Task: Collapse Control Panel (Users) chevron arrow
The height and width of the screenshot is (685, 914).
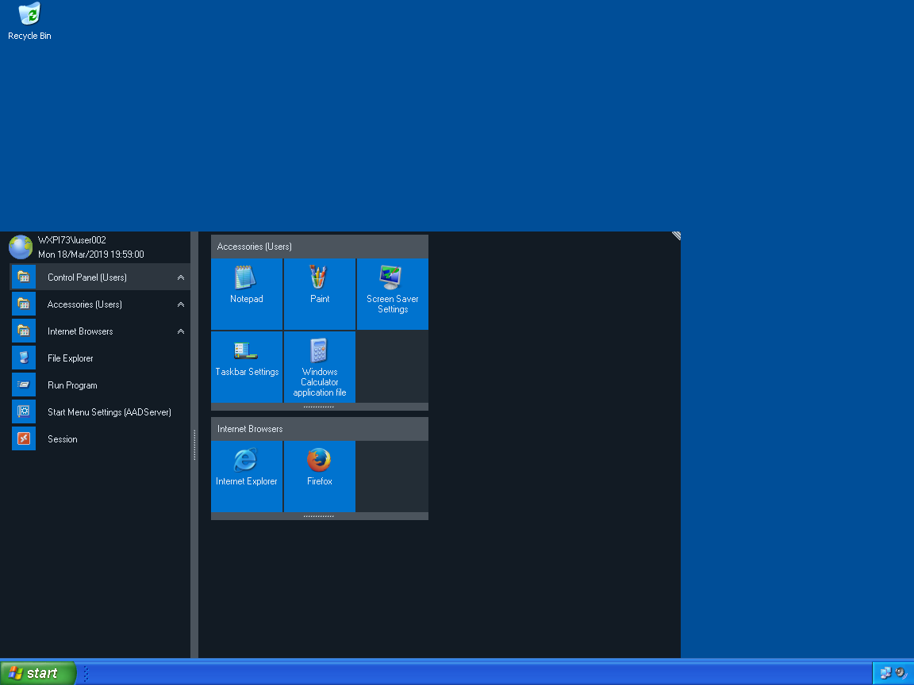Action: [181, 277]
